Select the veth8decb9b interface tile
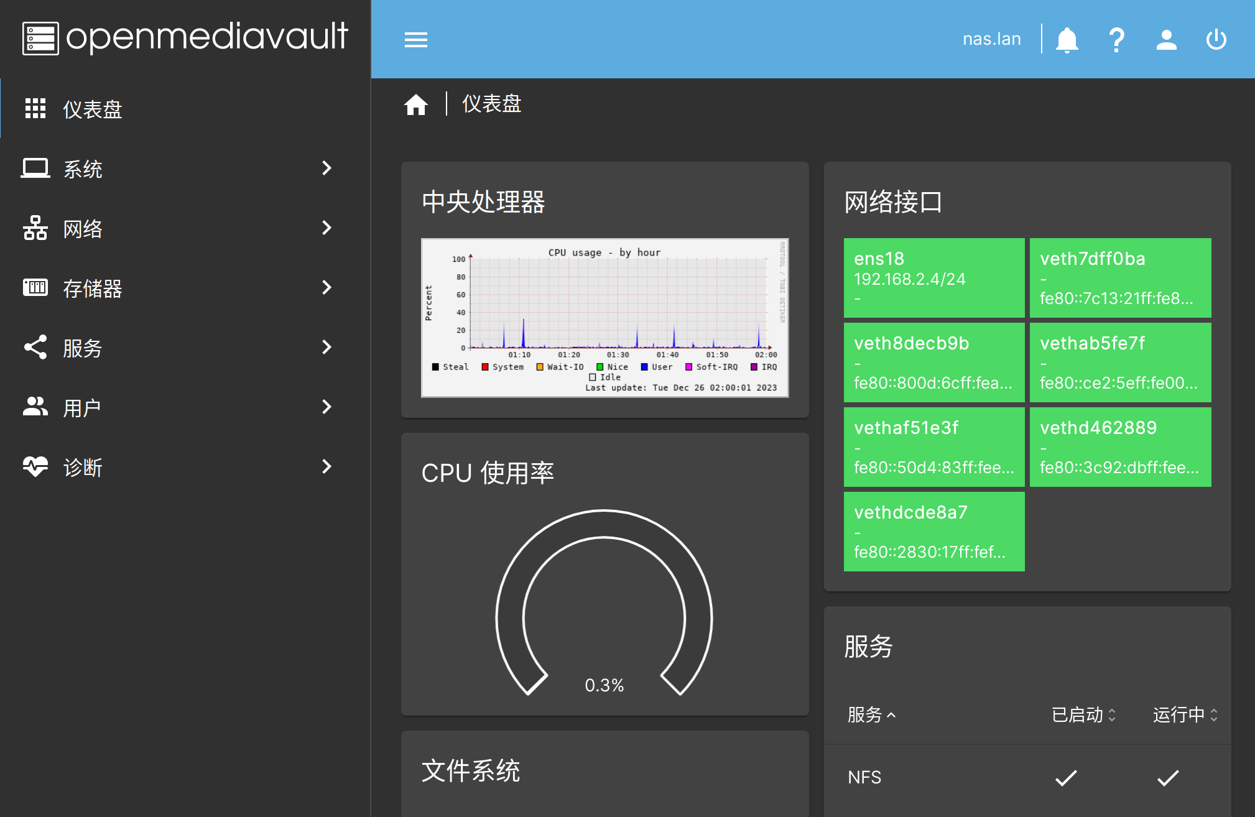Viewport: 1255px width, 817px height. click(x=934, y=362)
